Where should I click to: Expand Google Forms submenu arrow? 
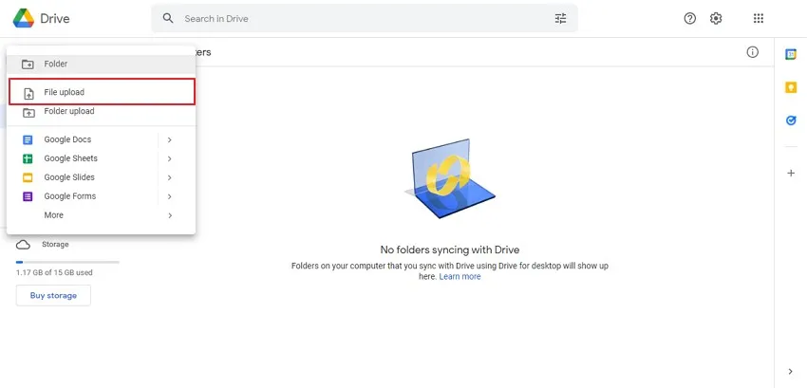tap(170, 196)
